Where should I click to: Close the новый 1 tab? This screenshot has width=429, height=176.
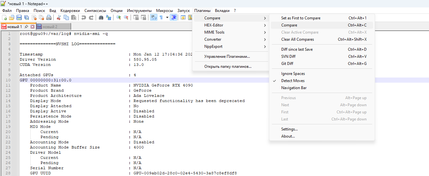click(32, 27)
